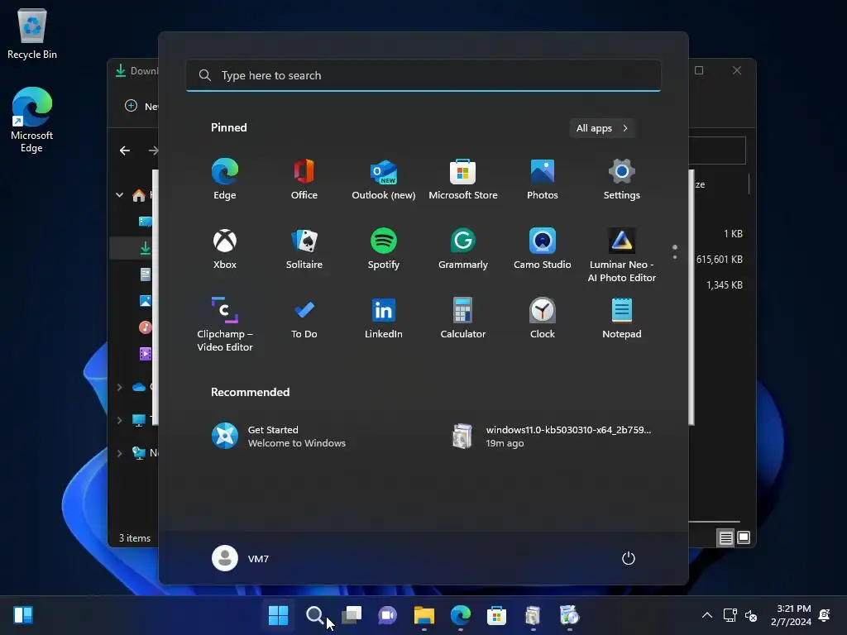Click the Windows Start button on taskbar
This screenshot has width=847, height=635.
[278, 615]
